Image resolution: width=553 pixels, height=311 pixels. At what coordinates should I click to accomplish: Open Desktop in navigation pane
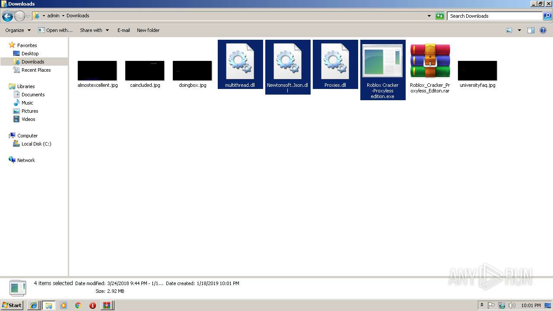click(30, 54)
